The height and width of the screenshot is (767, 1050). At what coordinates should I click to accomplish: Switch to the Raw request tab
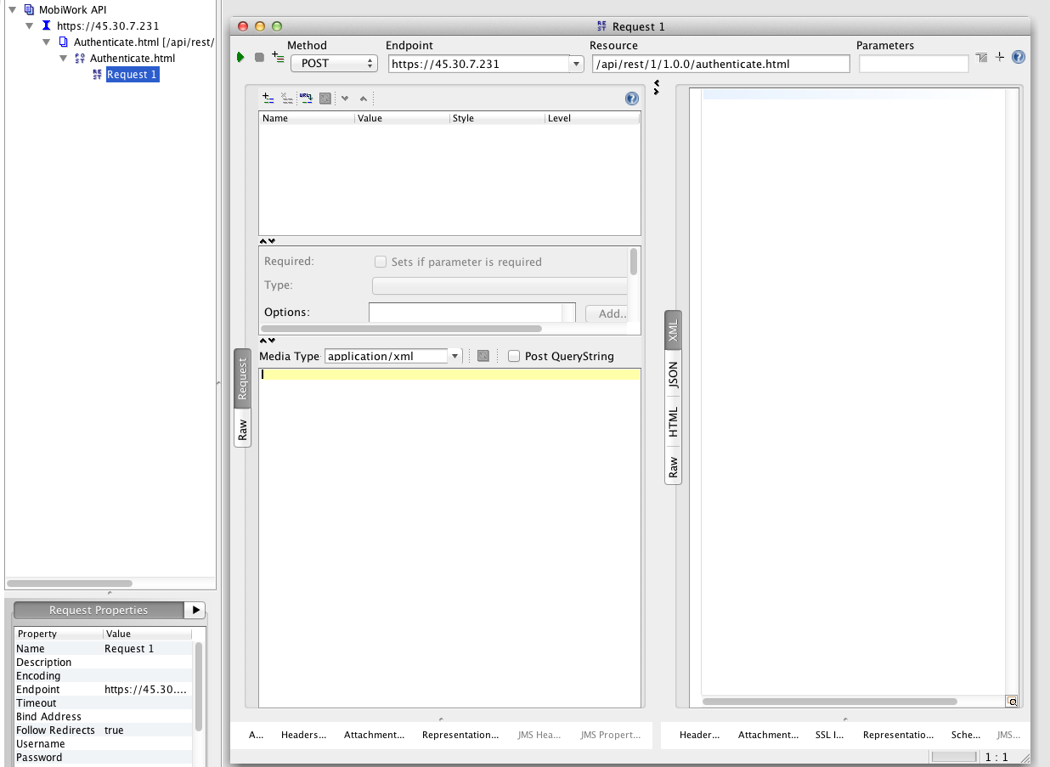pyautogui.click(x=243, y=430)
